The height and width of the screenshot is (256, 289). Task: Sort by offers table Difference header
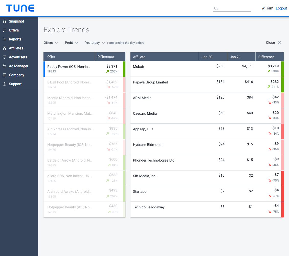point(110,57)
